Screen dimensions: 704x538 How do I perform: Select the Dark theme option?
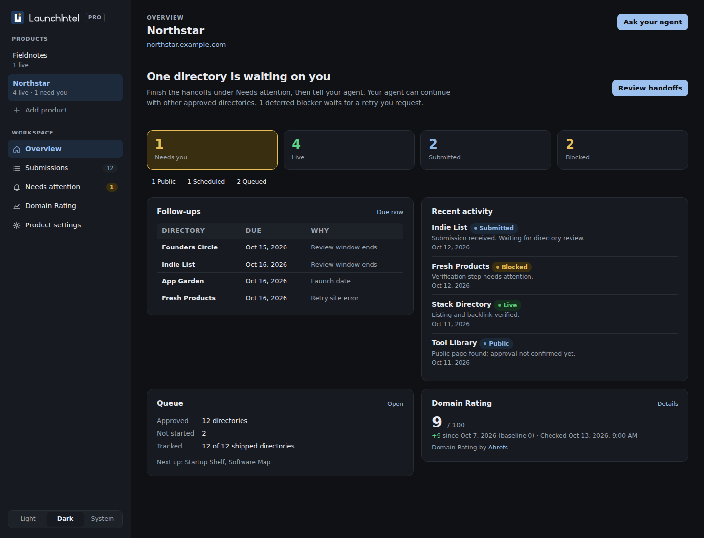(65, 519)
